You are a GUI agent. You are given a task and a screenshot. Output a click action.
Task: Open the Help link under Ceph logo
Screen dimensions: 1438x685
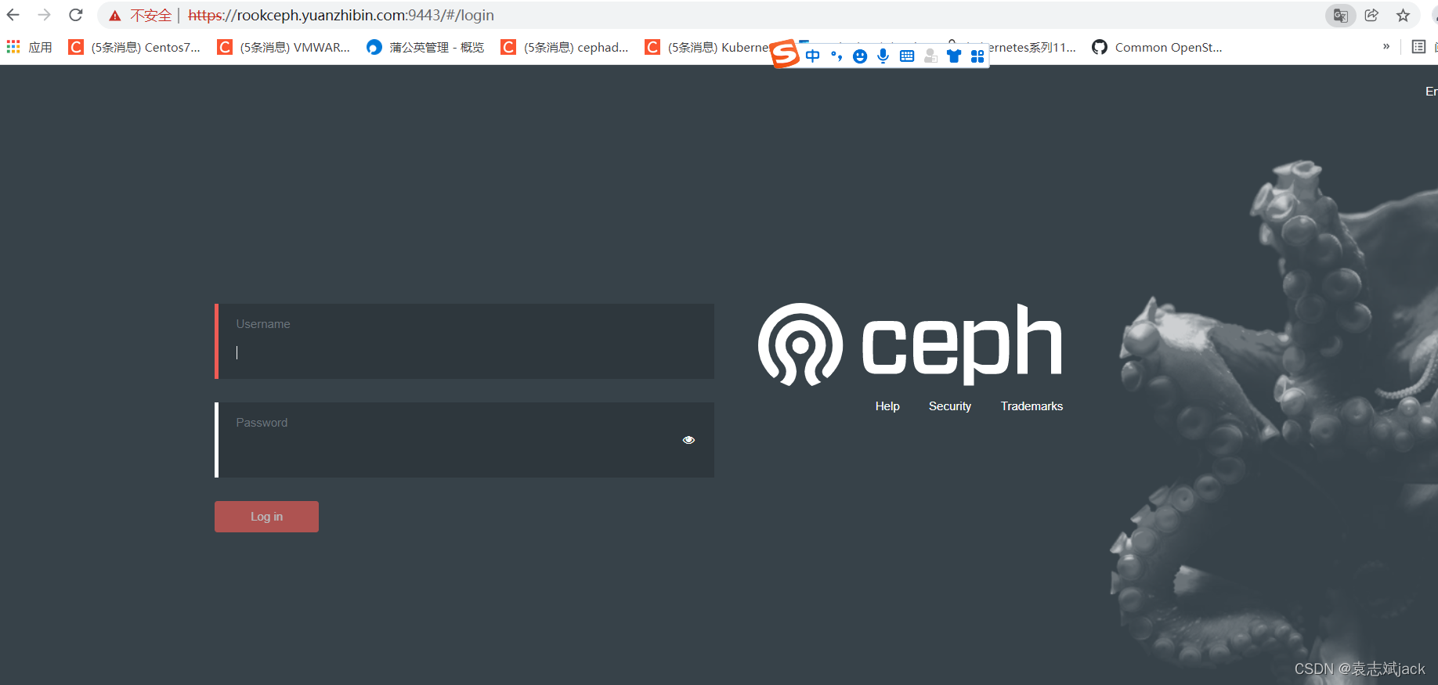pos(887,406)
